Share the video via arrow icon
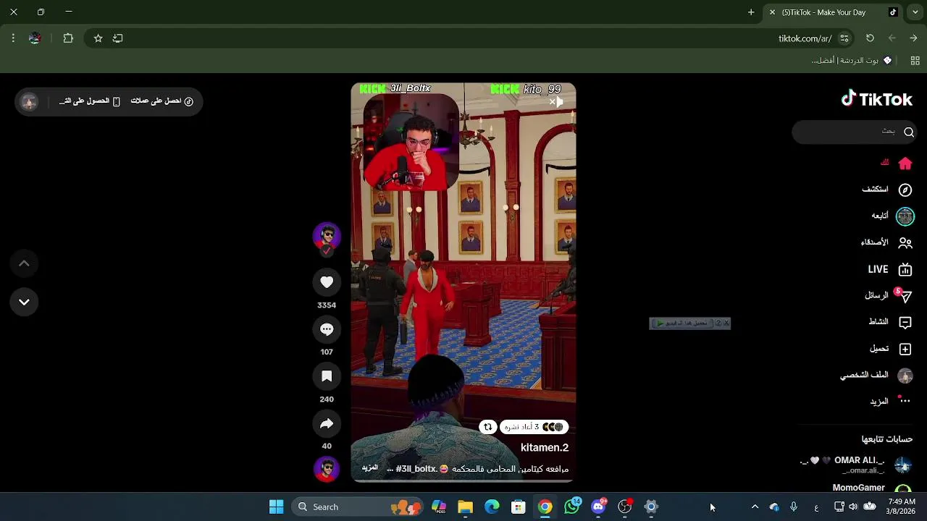Screen dimensions: 927x521 point(327,423)
